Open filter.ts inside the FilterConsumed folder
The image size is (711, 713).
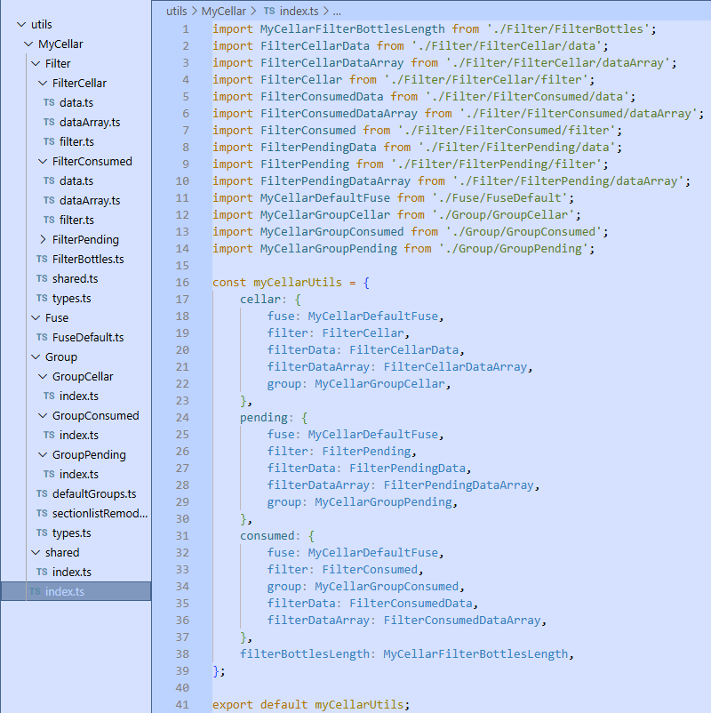pyautogui.click(x=76, y=220)
